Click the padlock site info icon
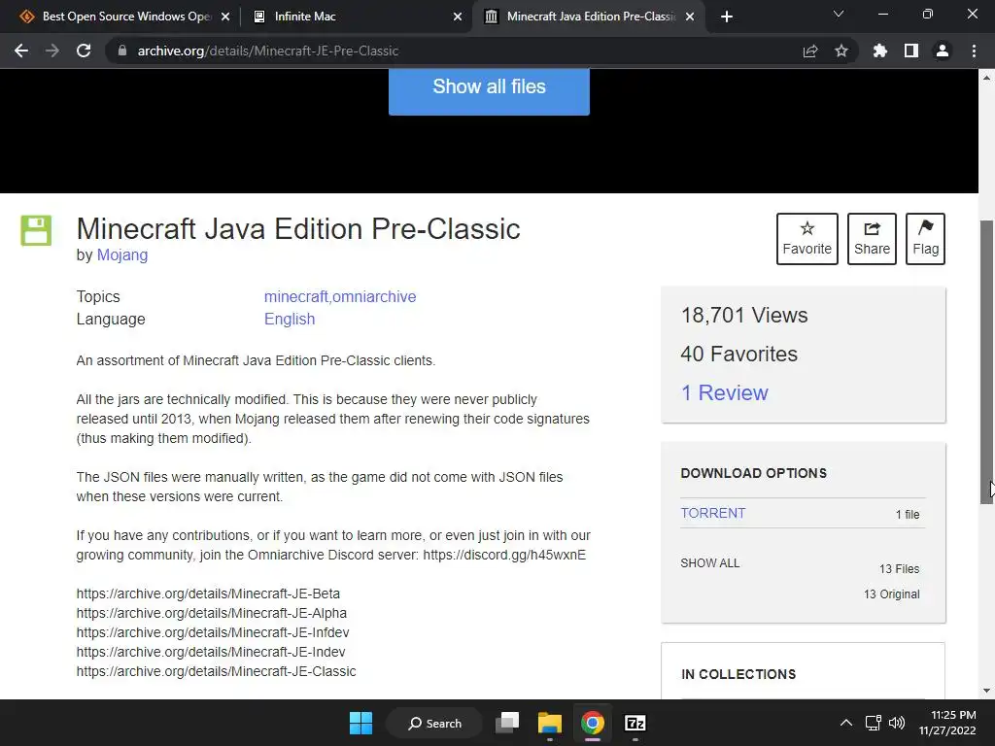The image size is (995, 746). click(x=122, y=51)
